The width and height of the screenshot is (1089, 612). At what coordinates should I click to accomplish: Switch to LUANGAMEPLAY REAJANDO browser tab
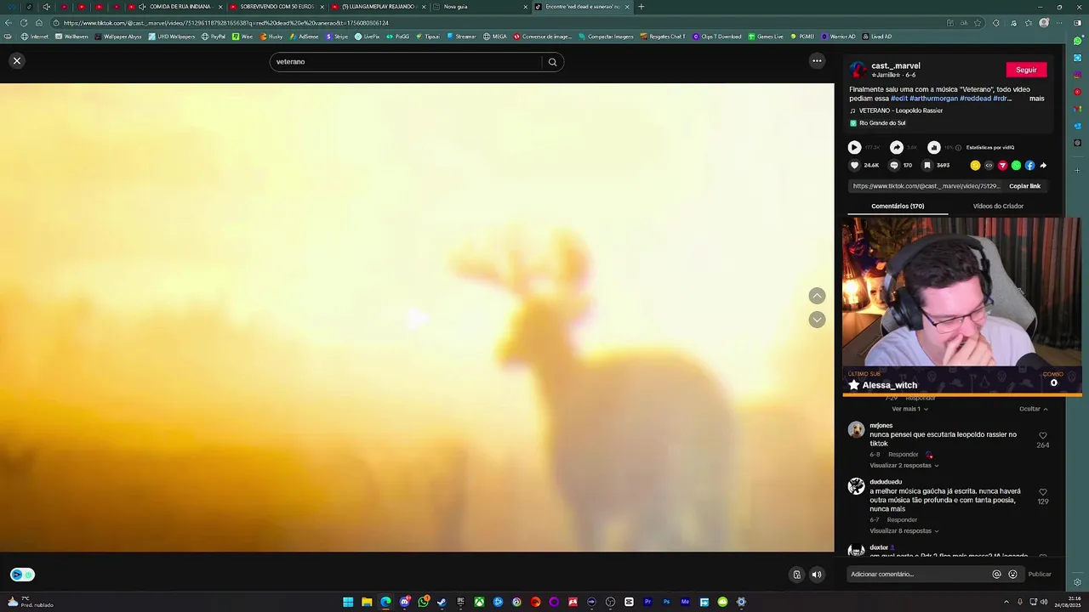pos(378,7)
